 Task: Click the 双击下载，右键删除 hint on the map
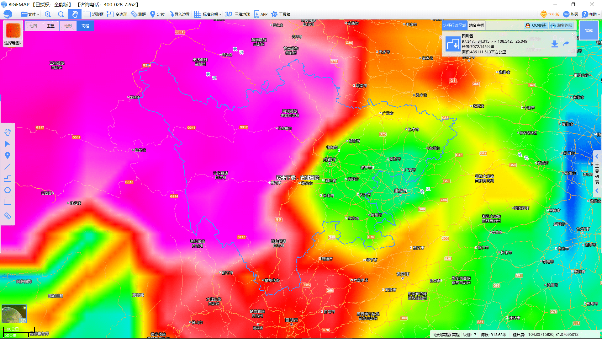click(x=298, y=178)
